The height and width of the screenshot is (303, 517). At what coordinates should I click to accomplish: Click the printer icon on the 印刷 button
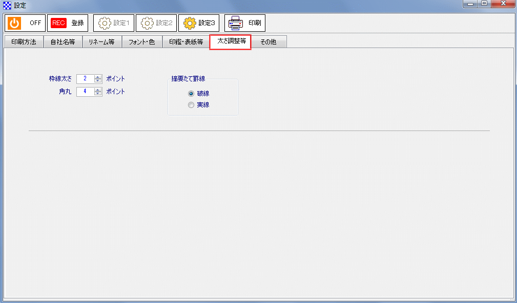235,23
